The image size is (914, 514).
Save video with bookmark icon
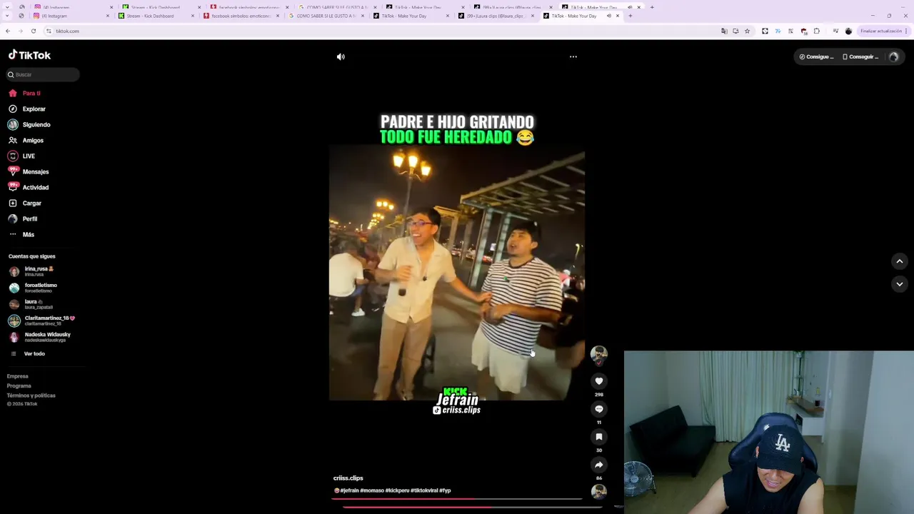[599, 437]
